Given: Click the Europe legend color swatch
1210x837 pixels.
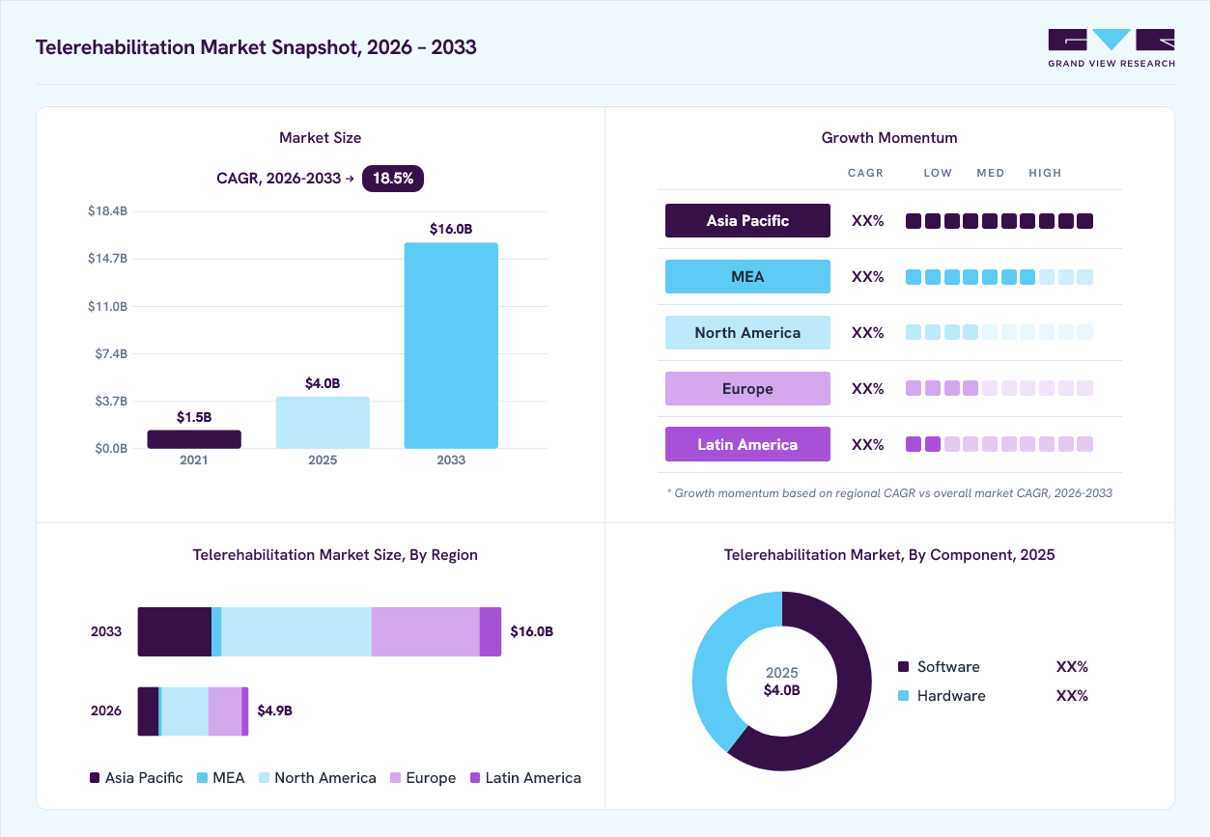Looking at the screenshot, I should 395,778.
